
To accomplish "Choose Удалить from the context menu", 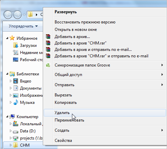I will coord(105,113).
